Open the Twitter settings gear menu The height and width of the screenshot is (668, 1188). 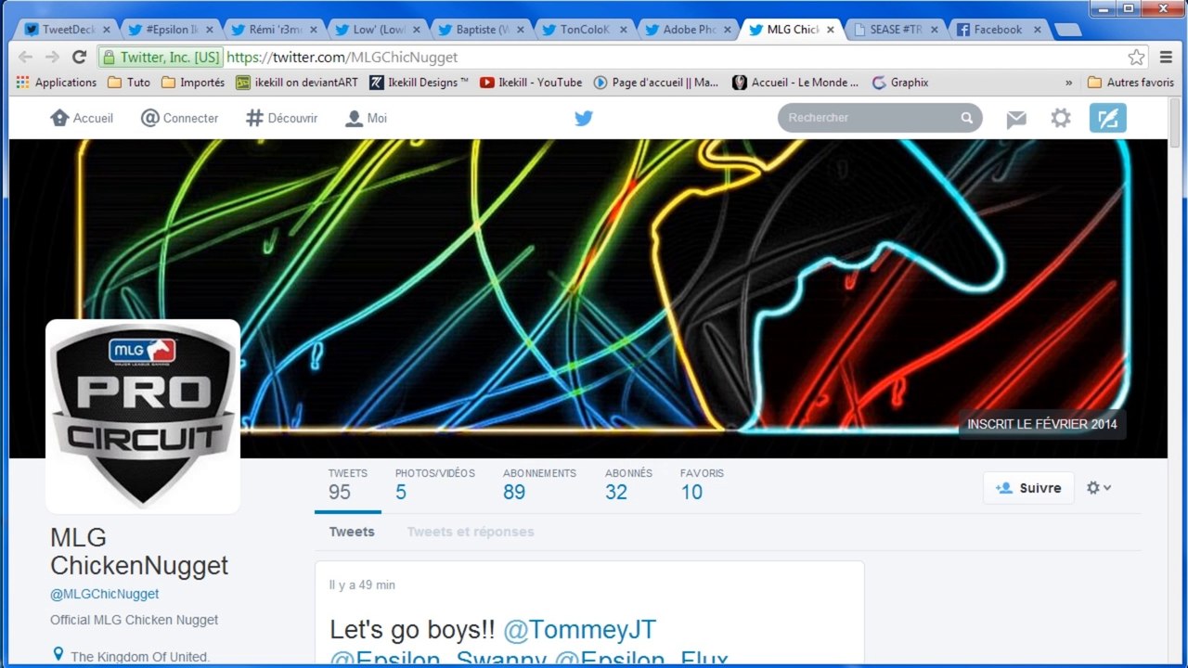coord(1061,118)
